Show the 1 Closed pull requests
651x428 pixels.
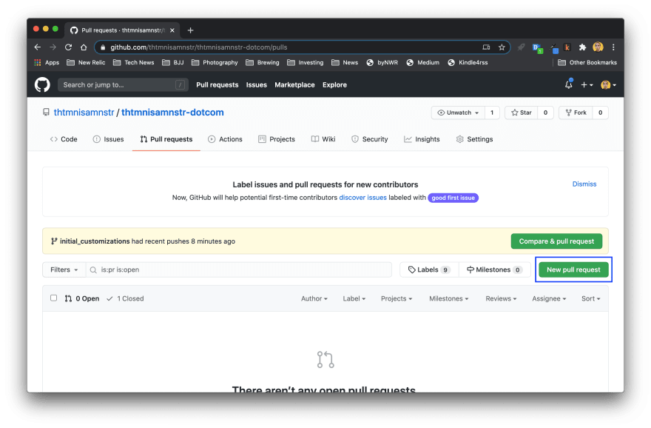click(x=125, y=298)
